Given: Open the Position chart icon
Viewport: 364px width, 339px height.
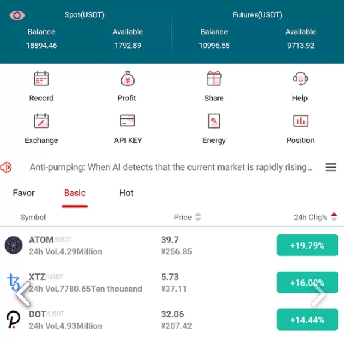Looking at the screenshot, I should point(300,121).
